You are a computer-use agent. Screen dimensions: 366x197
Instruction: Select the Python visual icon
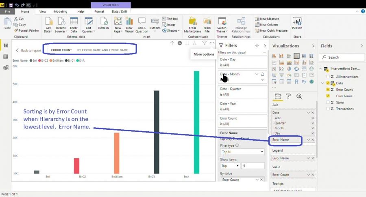[304, 81]
